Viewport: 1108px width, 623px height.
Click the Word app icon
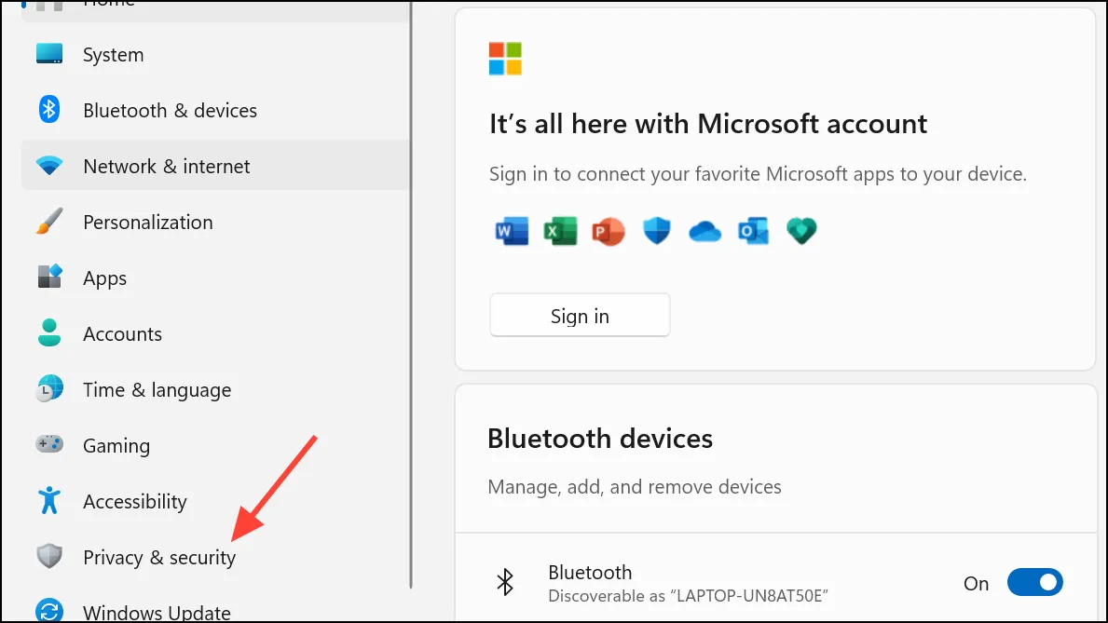pos(513,231)
